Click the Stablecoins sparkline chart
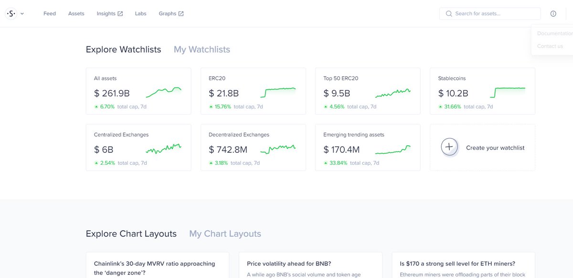This screenshot has width=573, height=278. (508, 92)
